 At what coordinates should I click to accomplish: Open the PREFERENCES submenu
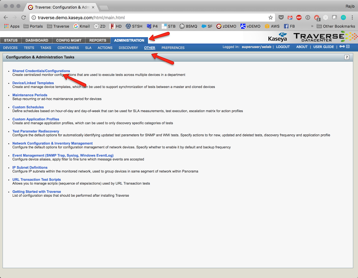tap(173, 48)
